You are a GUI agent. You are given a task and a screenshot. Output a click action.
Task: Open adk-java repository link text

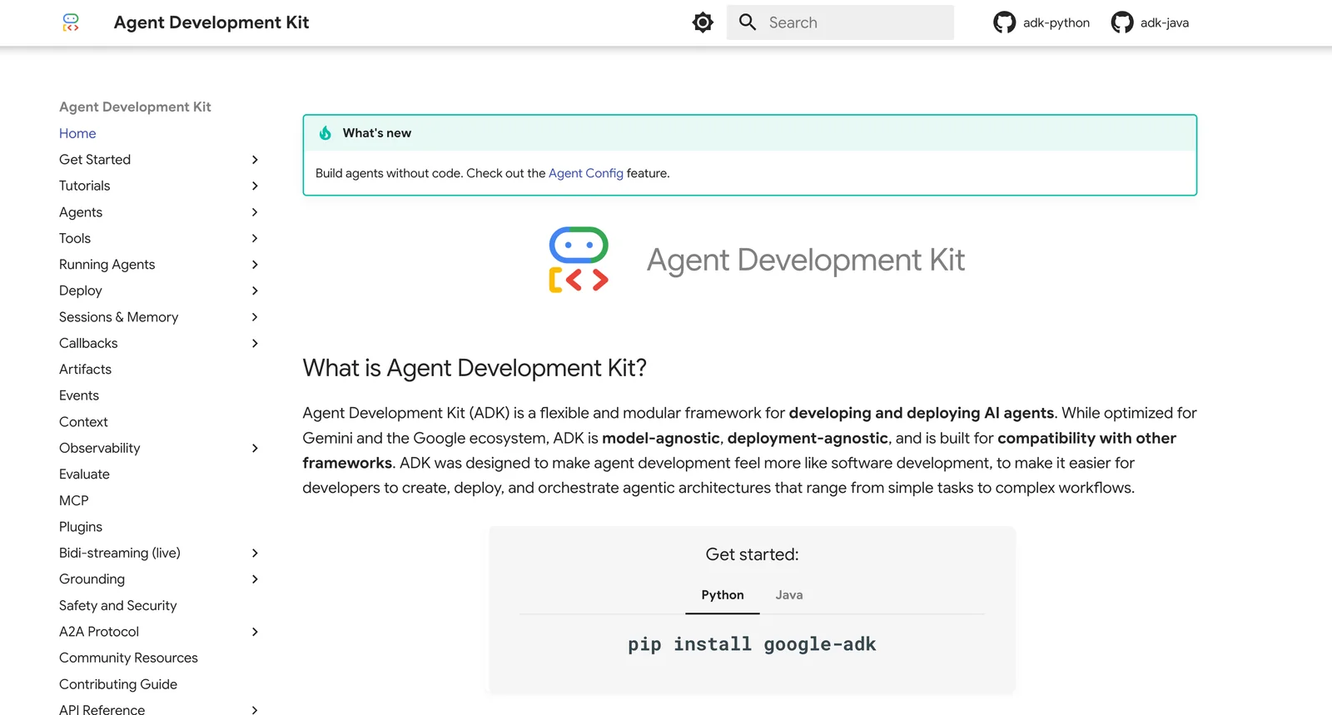click(x=1165, y=22)
